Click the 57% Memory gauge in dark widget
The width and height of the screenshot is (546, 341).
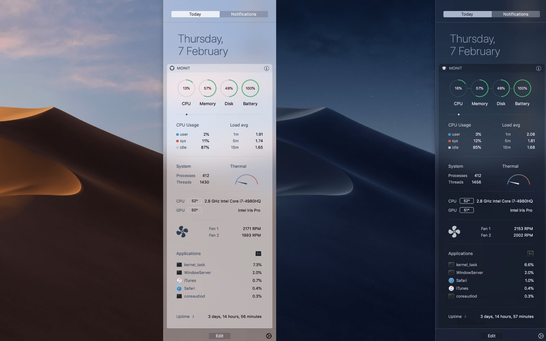click(x=480, y=88)
